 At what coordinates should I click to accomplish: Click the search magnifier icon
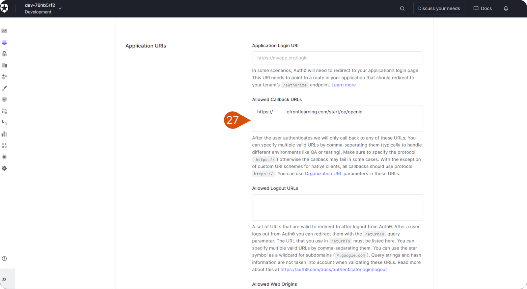click(402, 9)
